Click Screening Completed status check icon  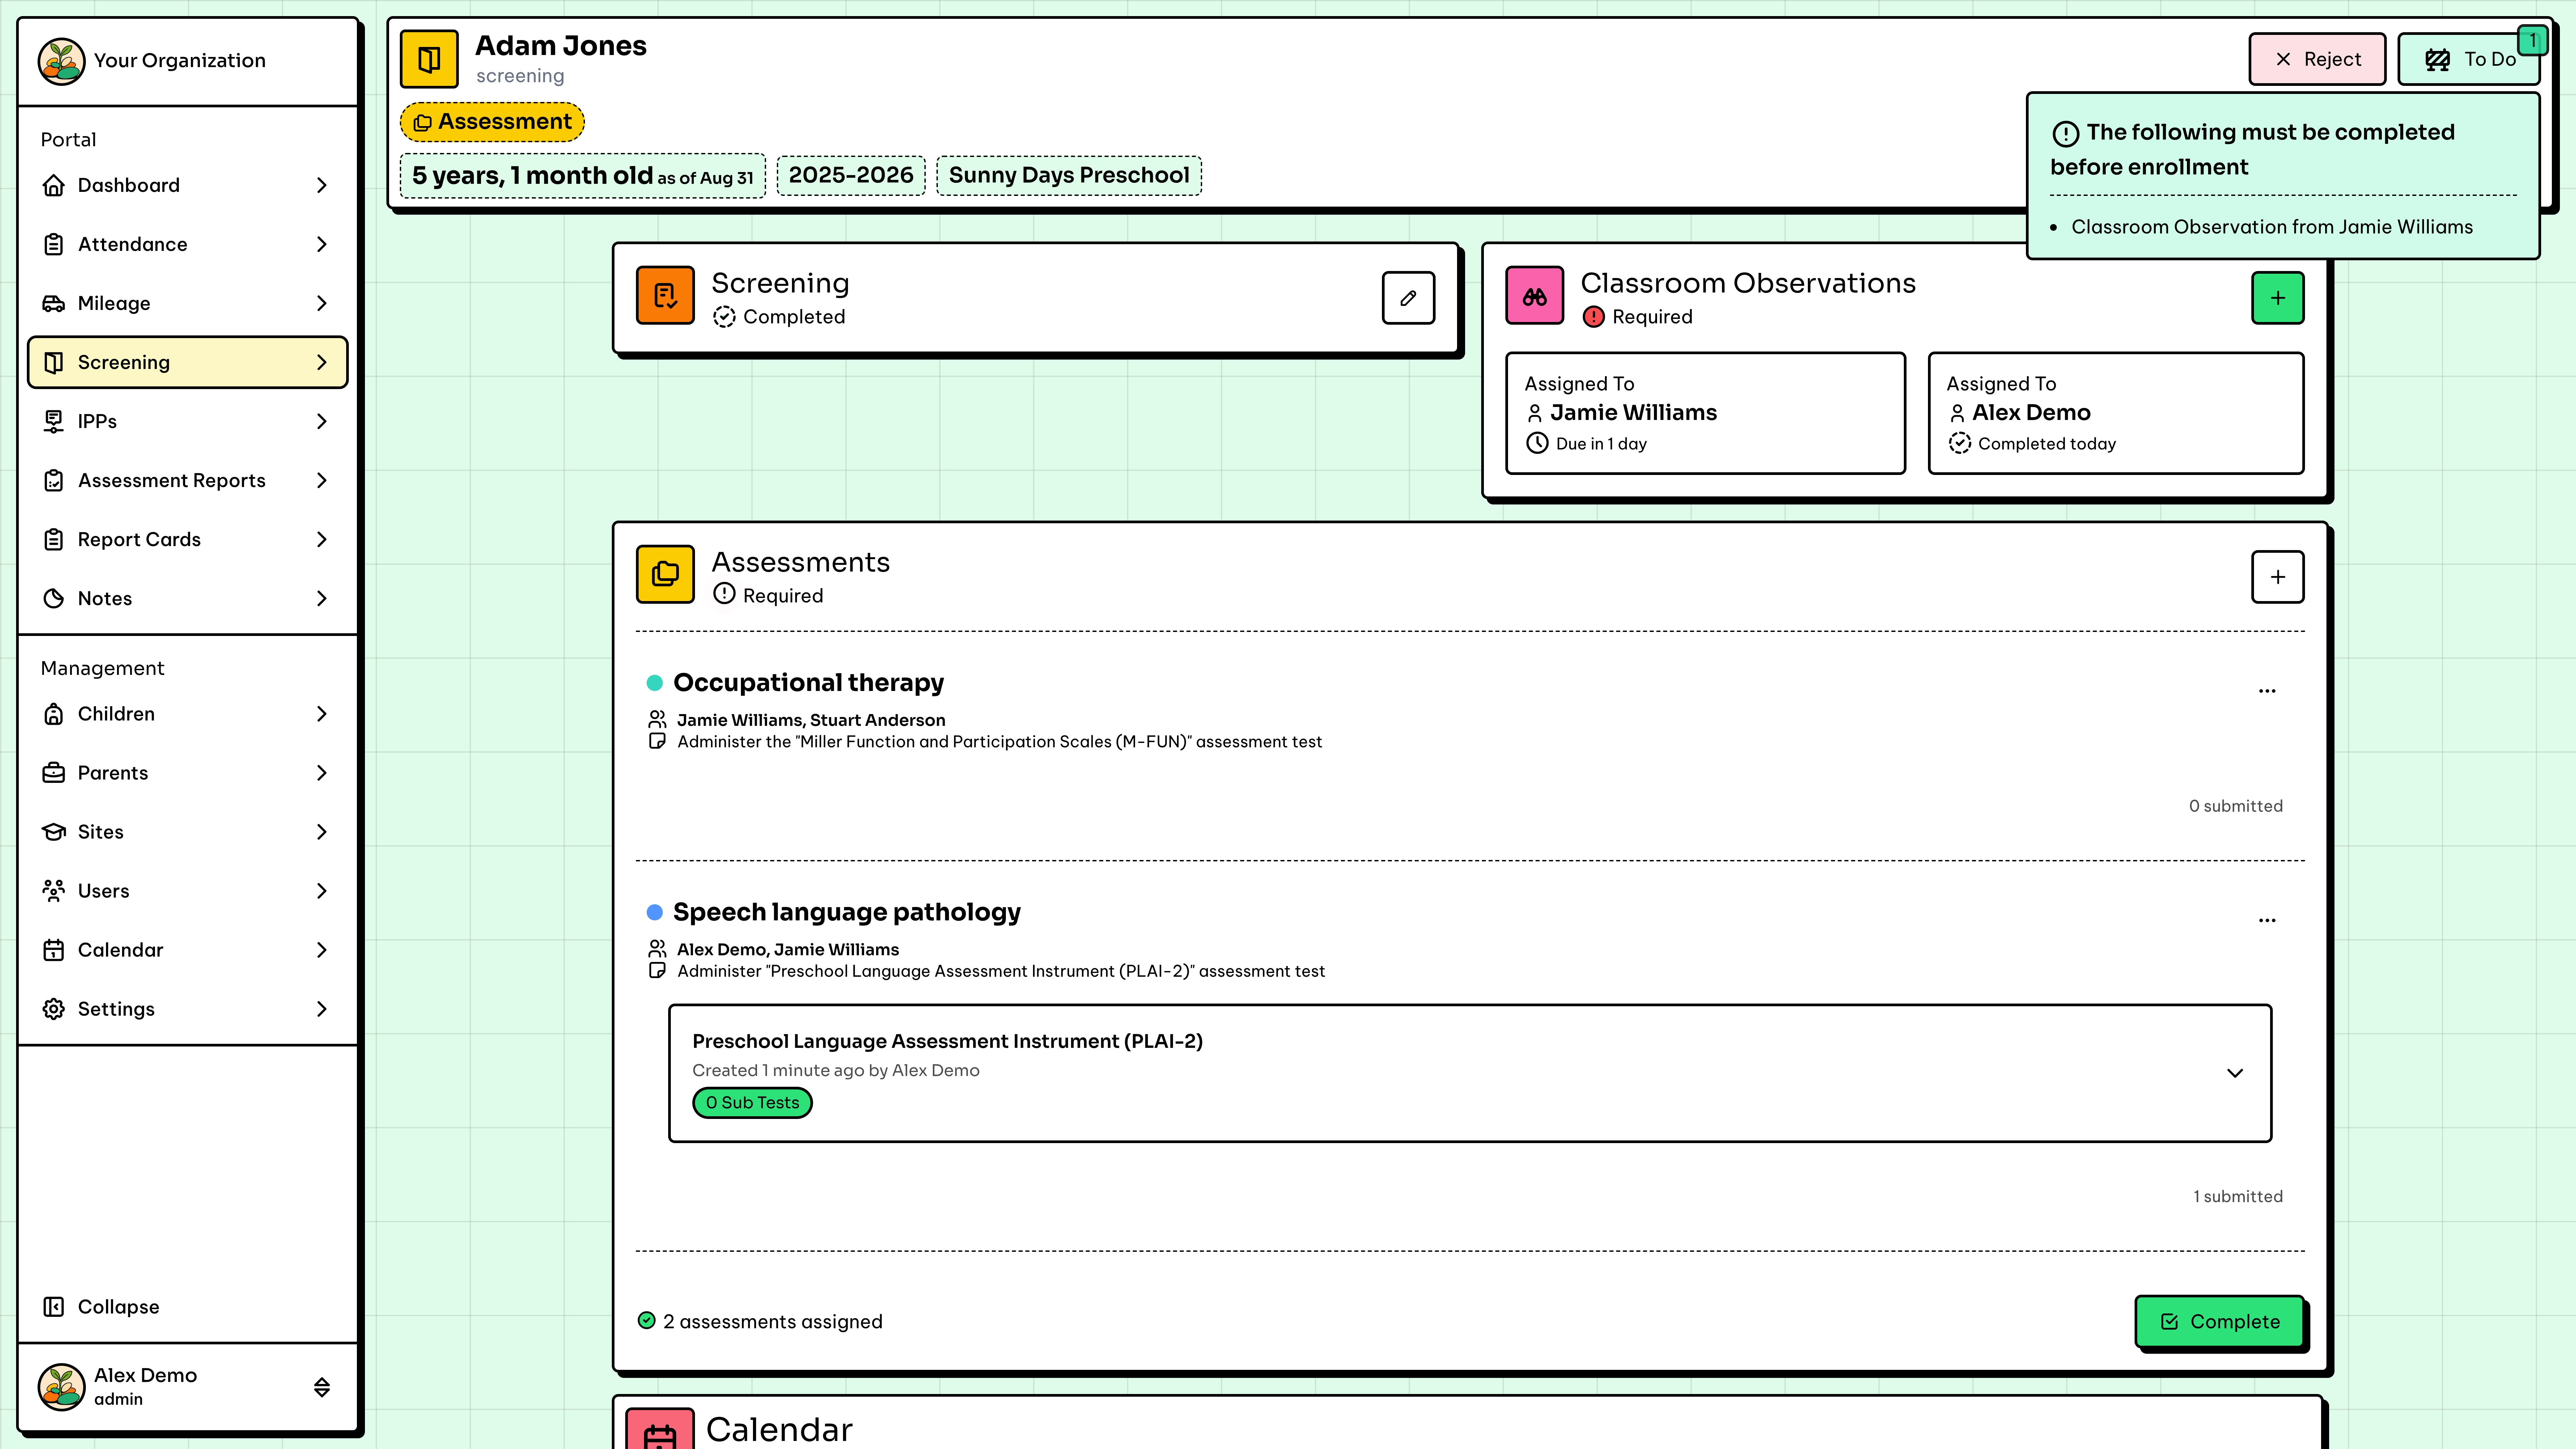click(x=724, y=317)
